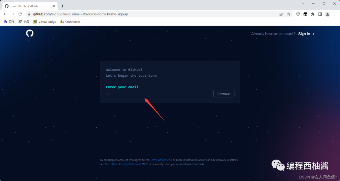340x181 pixels.
Task: Click the browser forward arrow
Action: (13, 14)
